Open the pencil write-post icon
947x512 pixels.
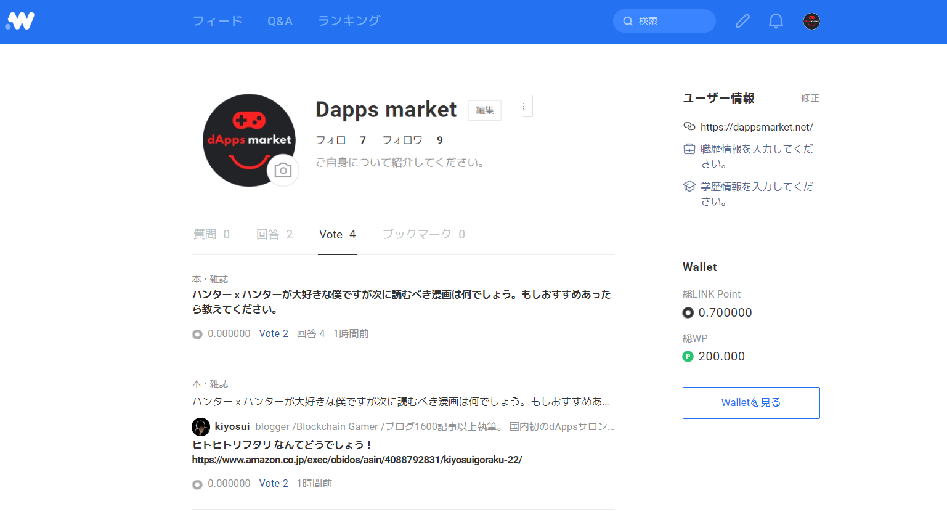click(742, 21)
